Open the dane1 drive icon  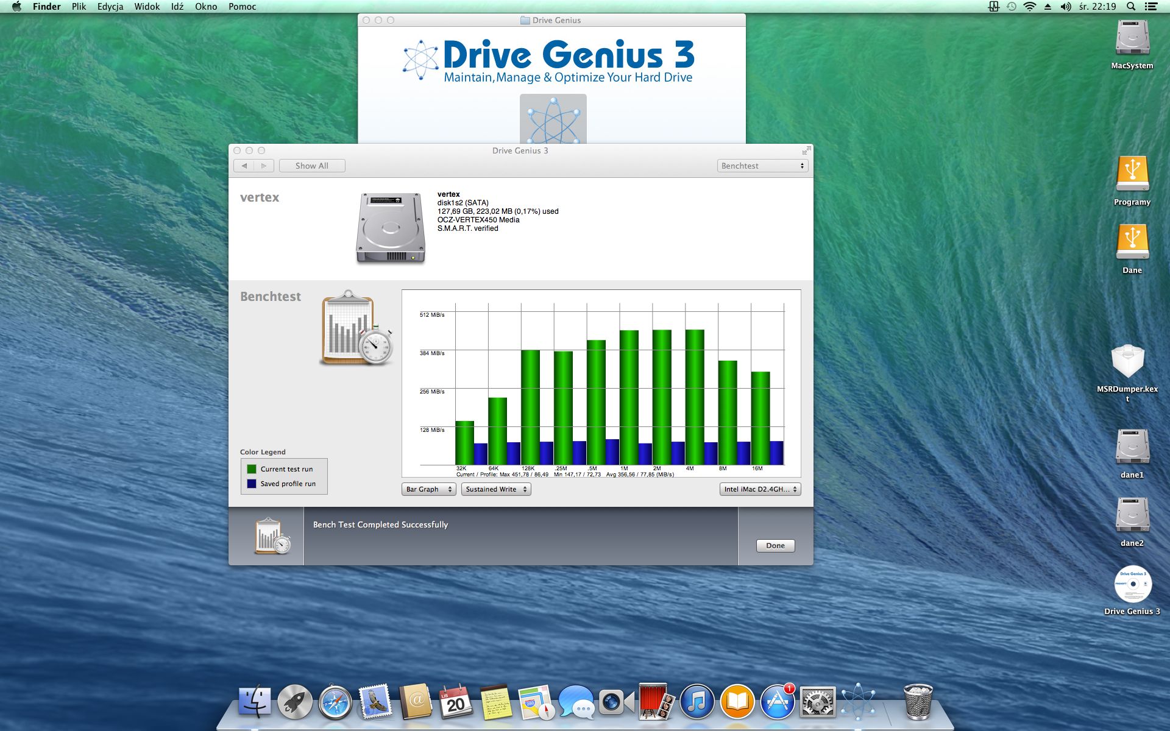(x=1132, y=447)
